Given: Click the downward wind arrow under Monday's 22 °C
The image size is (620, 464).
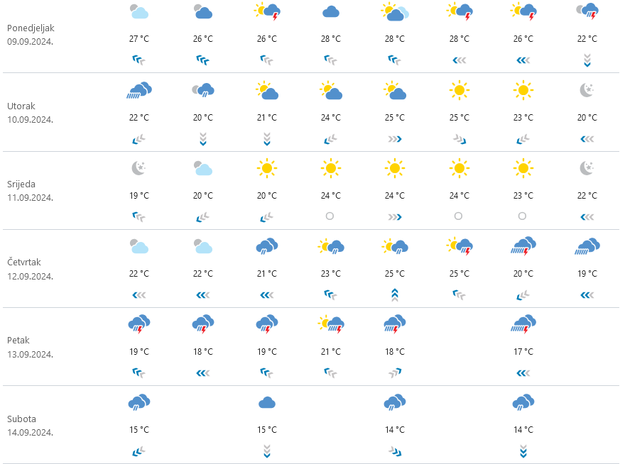Looking at the screenshot, I should pyautogui.click(x=587, y=60).
